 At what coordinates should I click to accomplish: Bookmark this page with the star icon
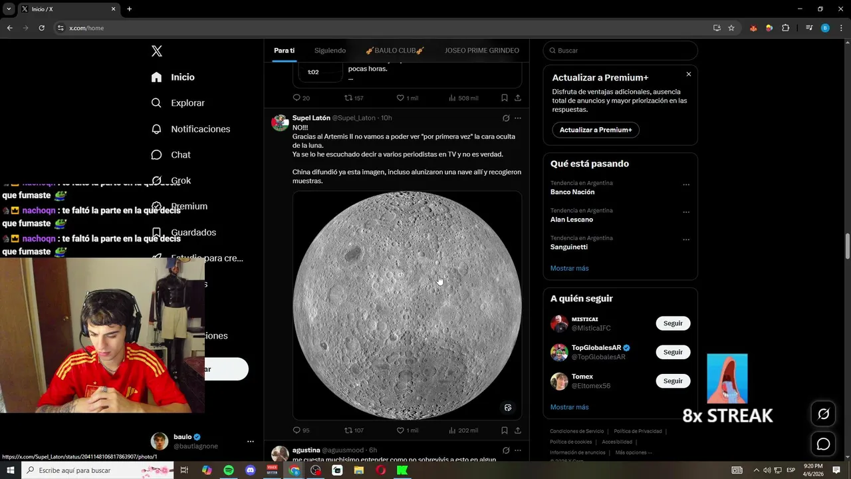click(731, 28)
